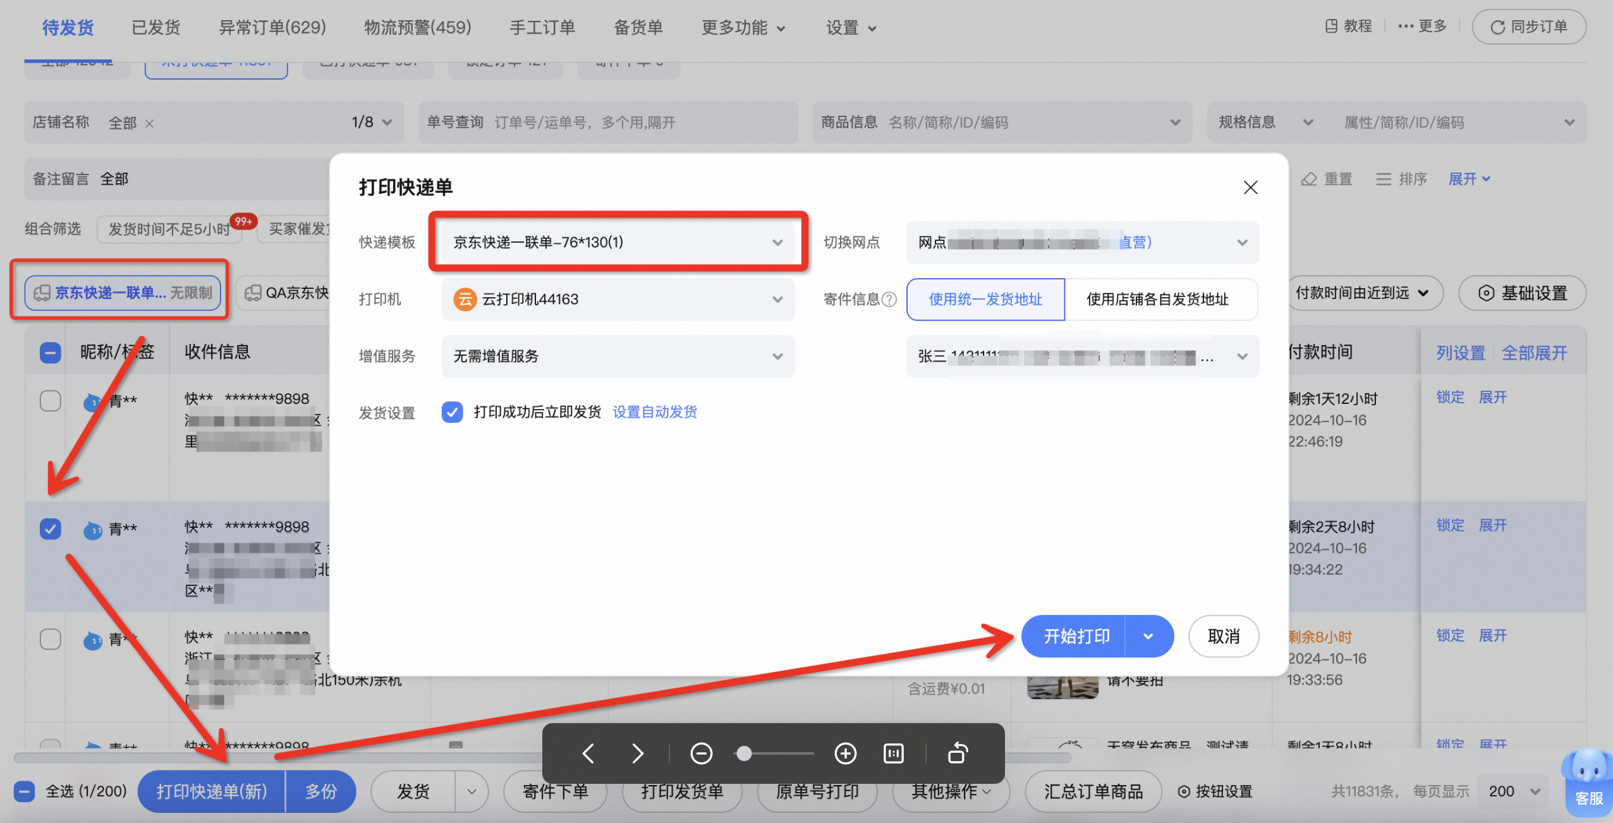Click the 单号查询 input field
Viewport: 1613px width, 823px height.
[608, 122]
